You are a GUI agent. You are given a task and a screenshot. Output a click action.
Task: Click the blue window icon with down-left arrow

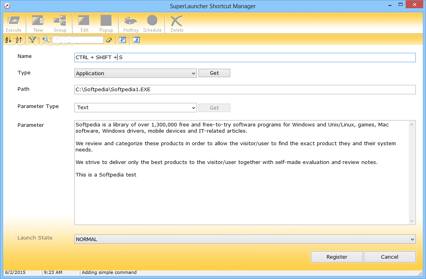click(123, 40)
